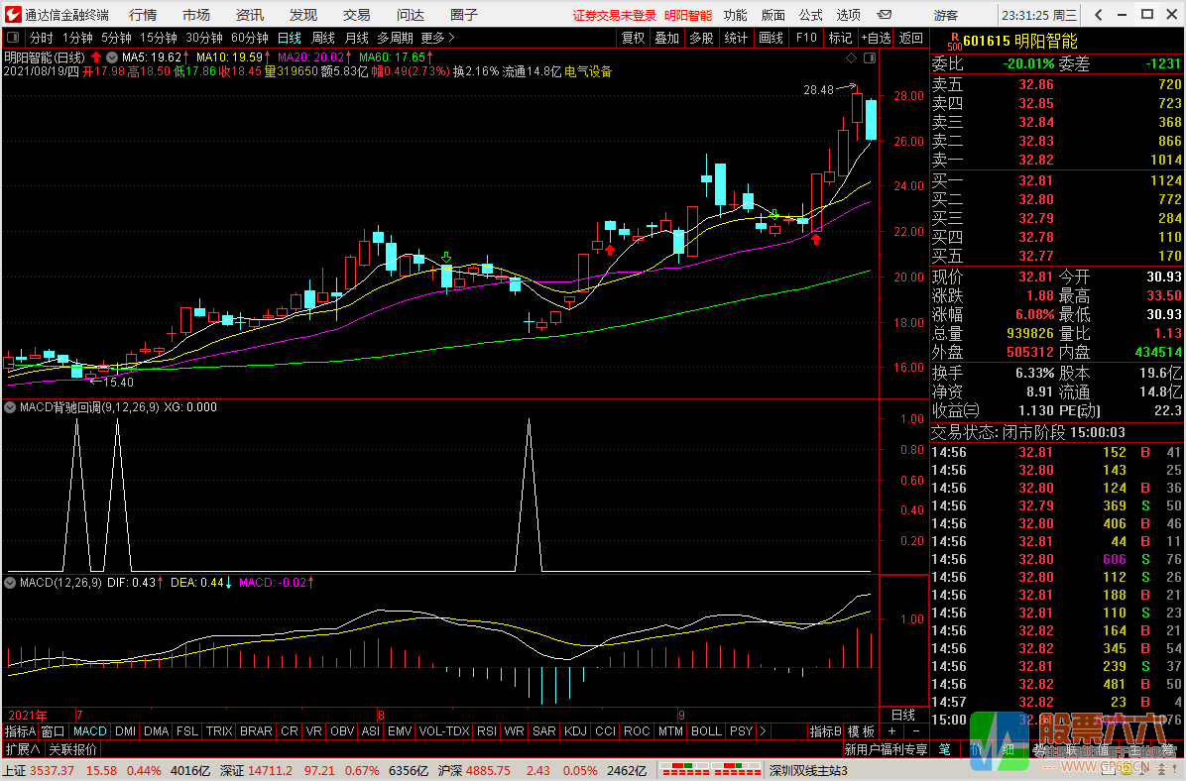Open the 问达 menu

coord(411,14)
